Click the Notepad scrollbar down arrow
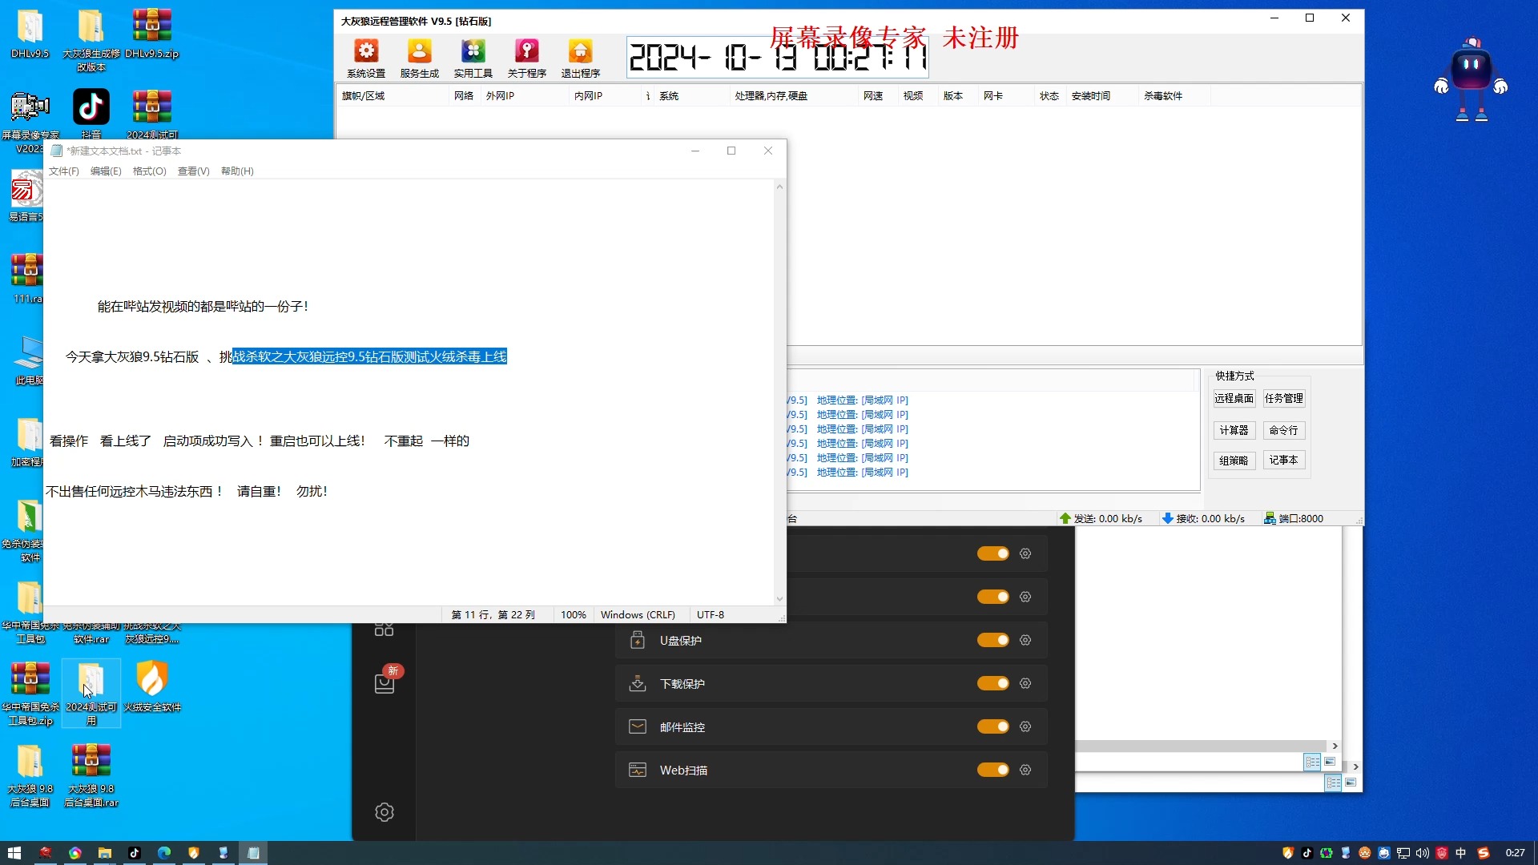Viewport: 1538px width, 865px height. [x=779, y=599]
